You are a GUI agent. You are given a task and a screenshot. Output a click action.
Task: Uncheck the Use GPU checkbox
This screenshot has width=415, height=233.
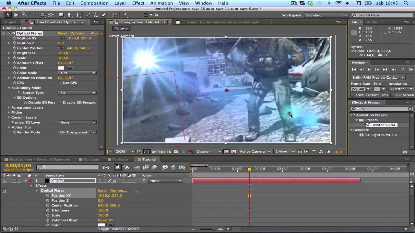[x=60, y=83]
